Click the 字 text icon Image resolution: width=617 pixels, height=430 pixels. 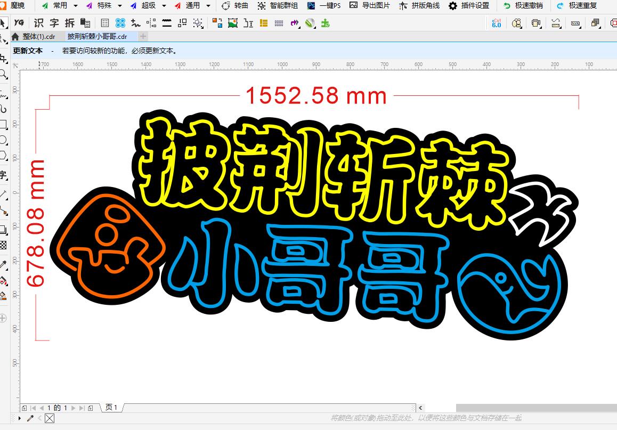click(x=54, y=23)
